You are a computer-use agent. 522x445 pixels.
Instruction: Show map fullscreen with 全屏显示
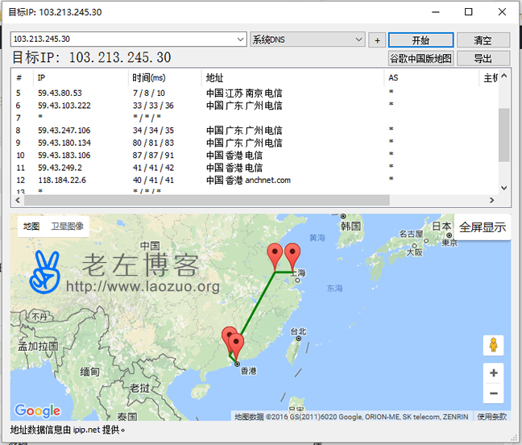pos(483,227)
